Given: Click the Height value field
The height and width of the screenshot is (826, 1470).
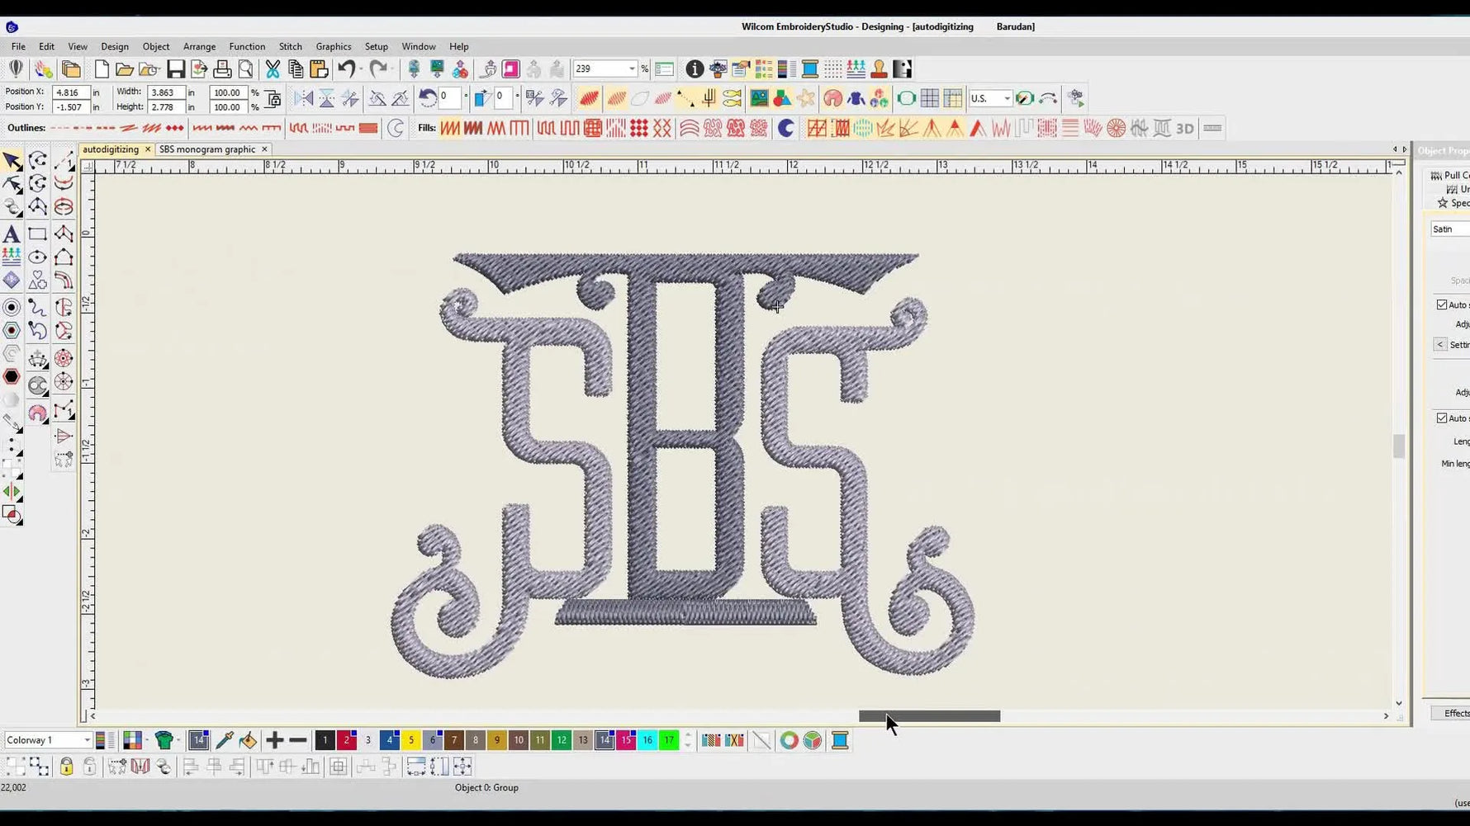Looking at the screenshot, I should [165, 107].
